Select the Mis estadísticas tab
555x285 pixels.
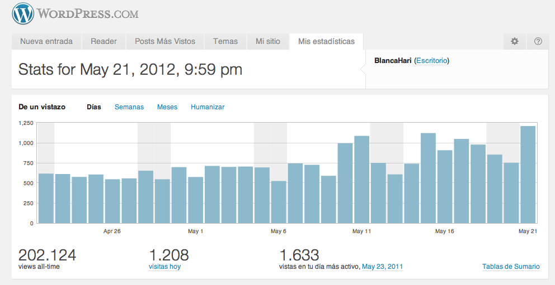click(326, 41)
